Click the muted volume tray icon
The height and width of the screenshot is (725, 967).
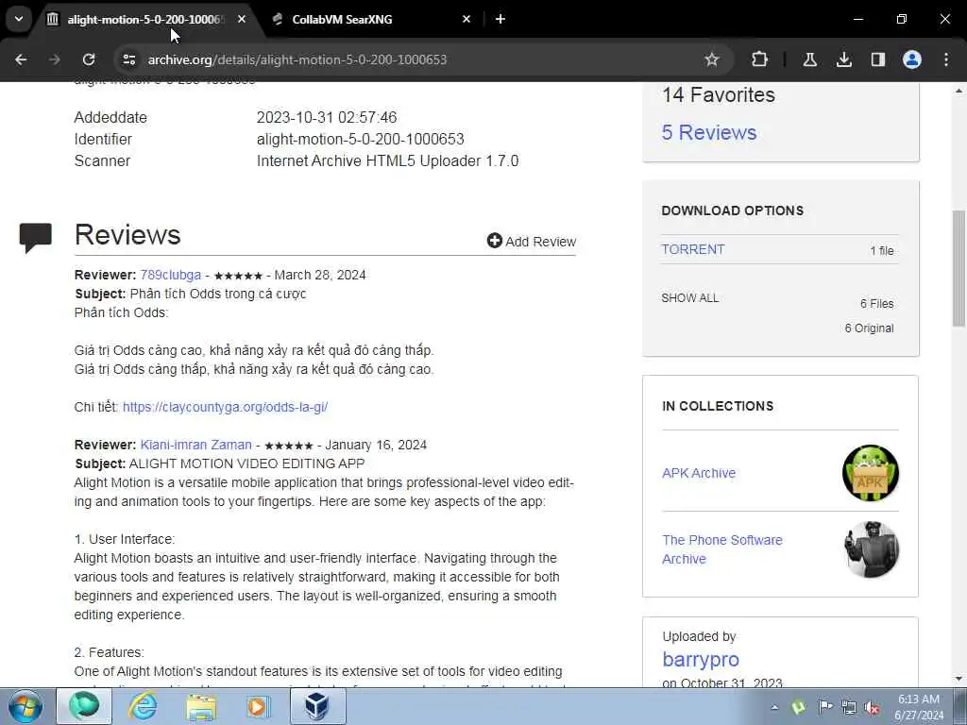(872, 707)
